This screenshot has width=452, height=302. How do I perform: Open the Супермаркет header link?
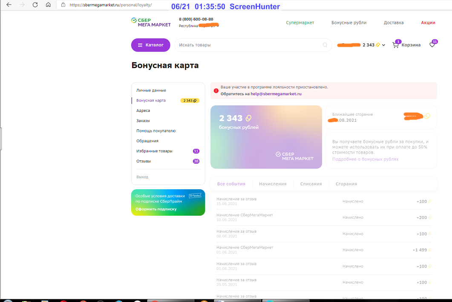click(x=300, y=23)
